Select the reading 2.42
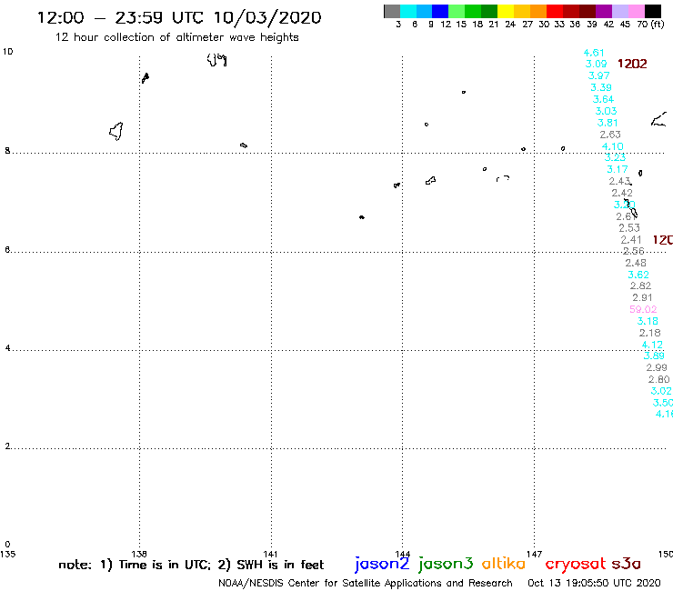This screenshot has height=591, width=673. [x=622, y=193]
